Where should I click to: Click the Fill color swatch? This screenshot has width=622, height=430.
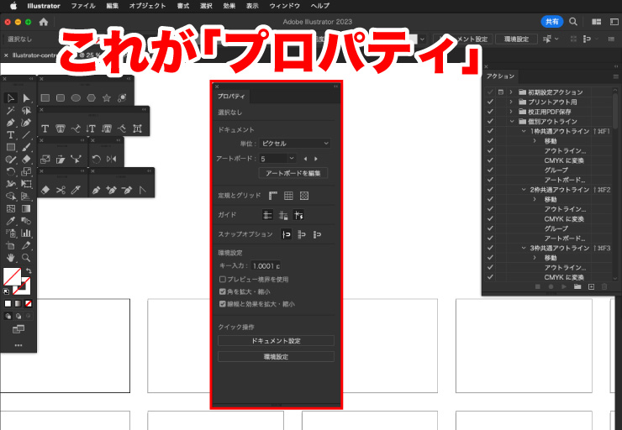click(x=12, y=276)
